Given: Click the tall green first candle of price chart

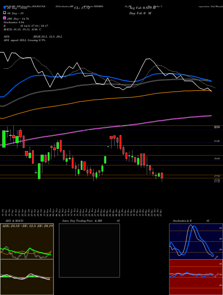Looking at the screenshot, I should tap(4, 139).
